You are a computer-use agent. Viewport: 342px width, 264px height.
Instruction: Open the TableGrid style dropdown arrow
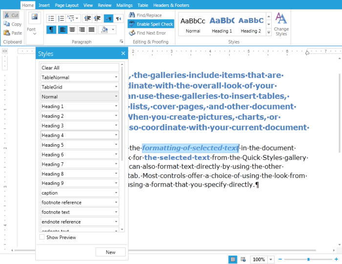(x=116, y=87)
